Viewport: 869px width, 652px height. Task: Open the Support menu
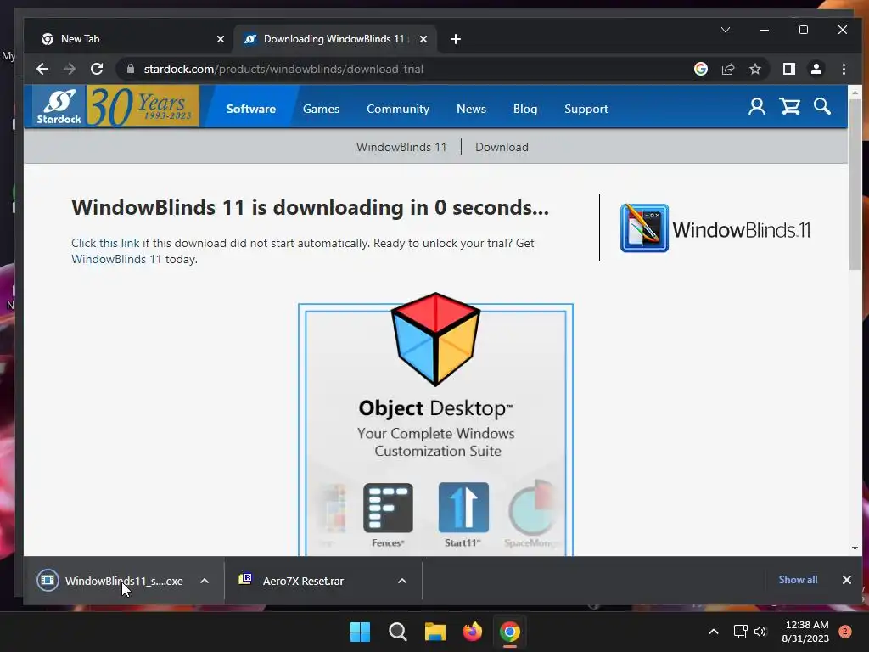(x=586, y=109)
